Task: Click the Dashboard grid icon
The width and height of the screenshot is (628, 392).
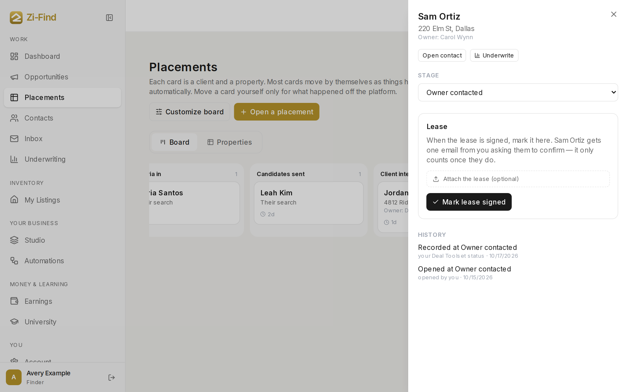Action: [14, 56]
